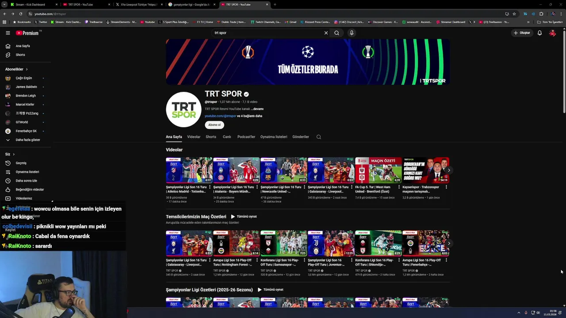
Task: Open more options for FA Cup West Ham video
Action: (399, 187)
